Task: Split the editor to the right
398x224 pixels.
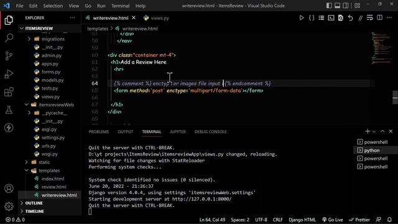Action: click(x=380, y=18)
